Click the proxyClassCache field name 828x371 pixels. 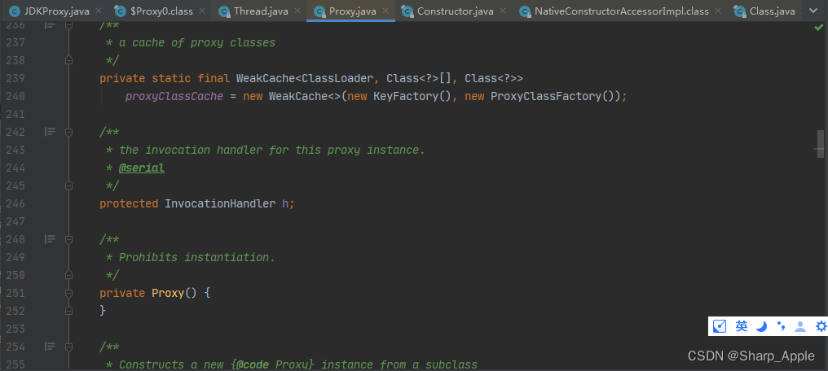(x=174, y=97)
